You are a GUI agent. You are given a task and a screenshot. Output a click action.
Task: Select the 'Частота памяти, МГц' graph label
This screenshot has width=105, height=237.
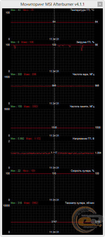(x=82, y=106)
